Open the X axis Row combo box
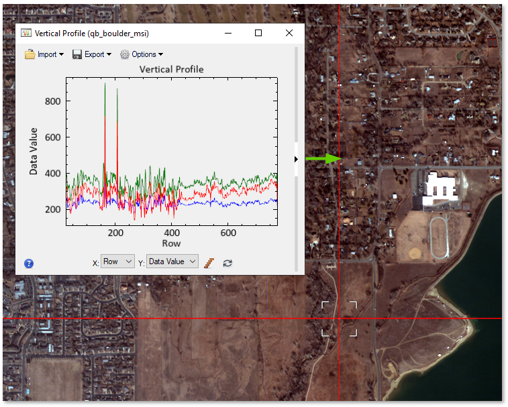The width and height of the screenshot is (508, 407). pyautogui.click(x=118, y=261)
